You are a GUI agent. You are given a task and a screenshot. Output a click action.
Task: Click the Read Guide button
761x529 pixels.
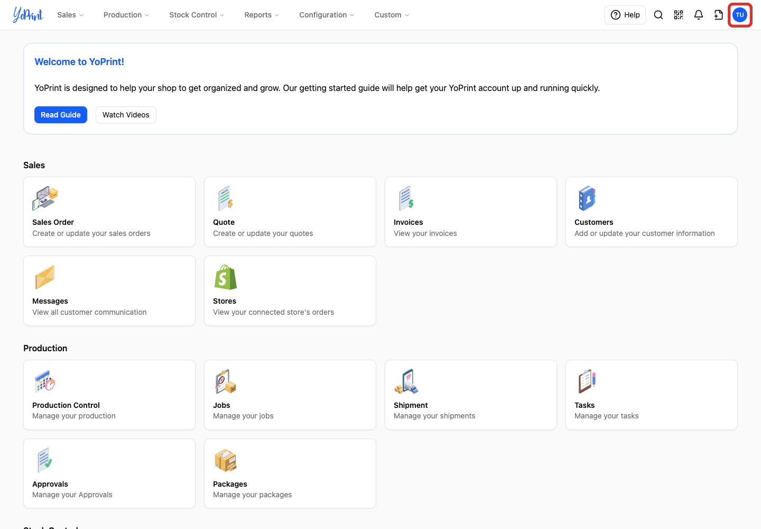pos(61,115)
